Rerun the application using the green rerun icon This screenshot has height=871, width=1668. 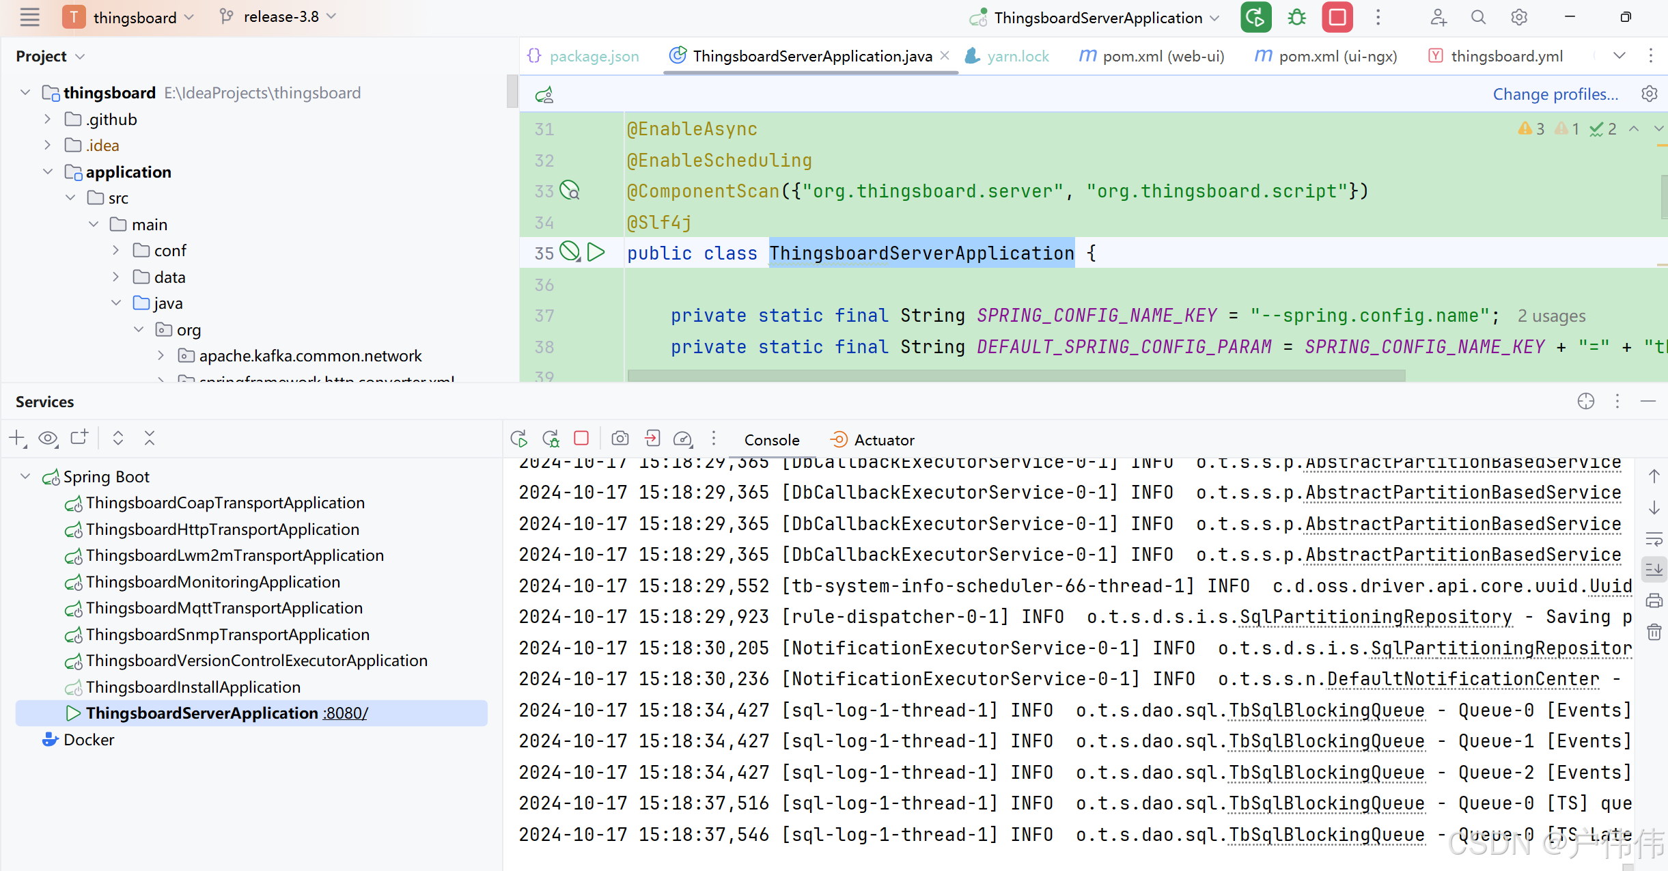tap(1255, 18)
